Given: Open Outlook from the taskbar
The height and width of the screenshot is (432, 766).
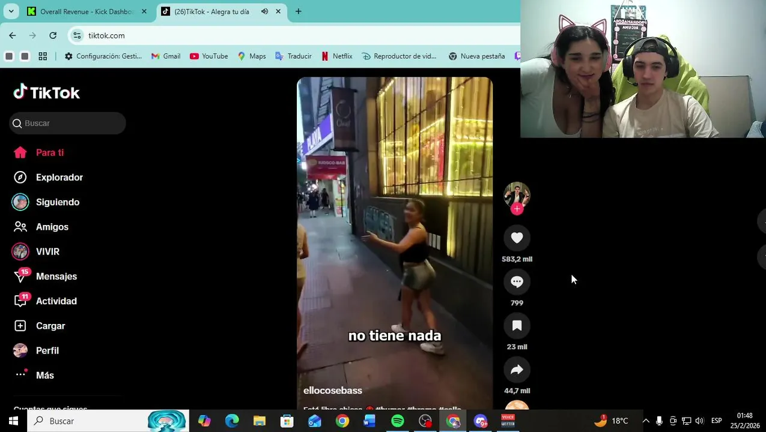Looking at the screenshot, I should (315, 421).
